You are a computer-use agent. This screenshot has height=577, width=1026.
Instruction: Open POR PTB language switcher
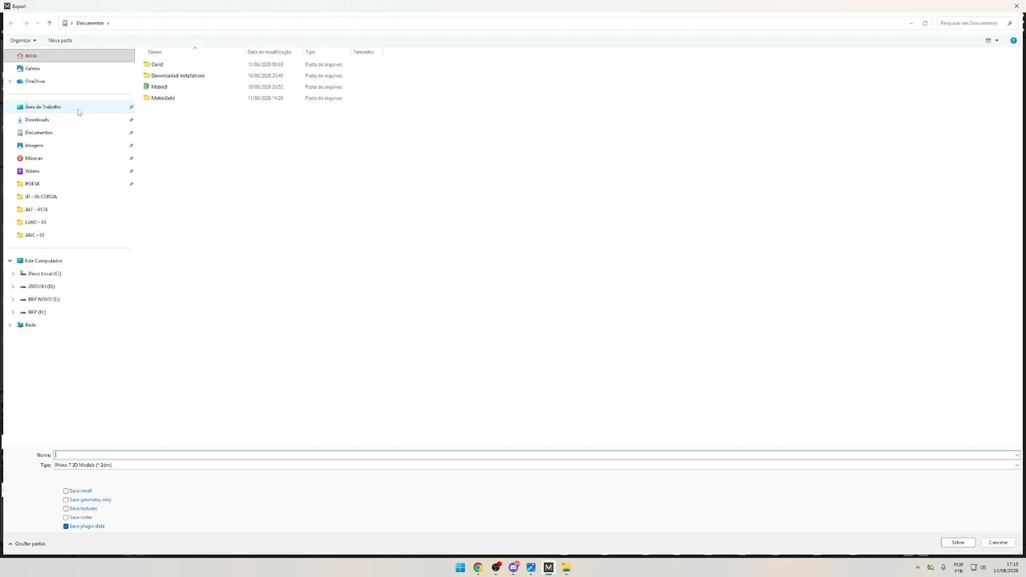click(x=959, y=567)
